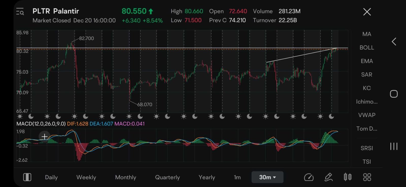Screen dimensions: 406x187
Task: Tap the +8.54% change value
Action: coord(153,20)
